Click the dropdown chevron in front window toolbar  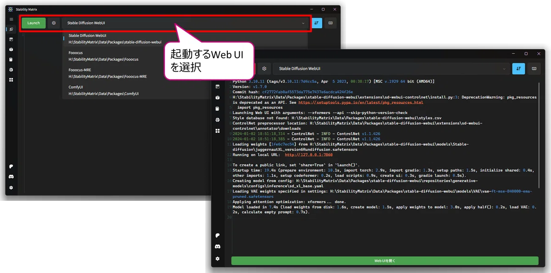tap(504, 68)
